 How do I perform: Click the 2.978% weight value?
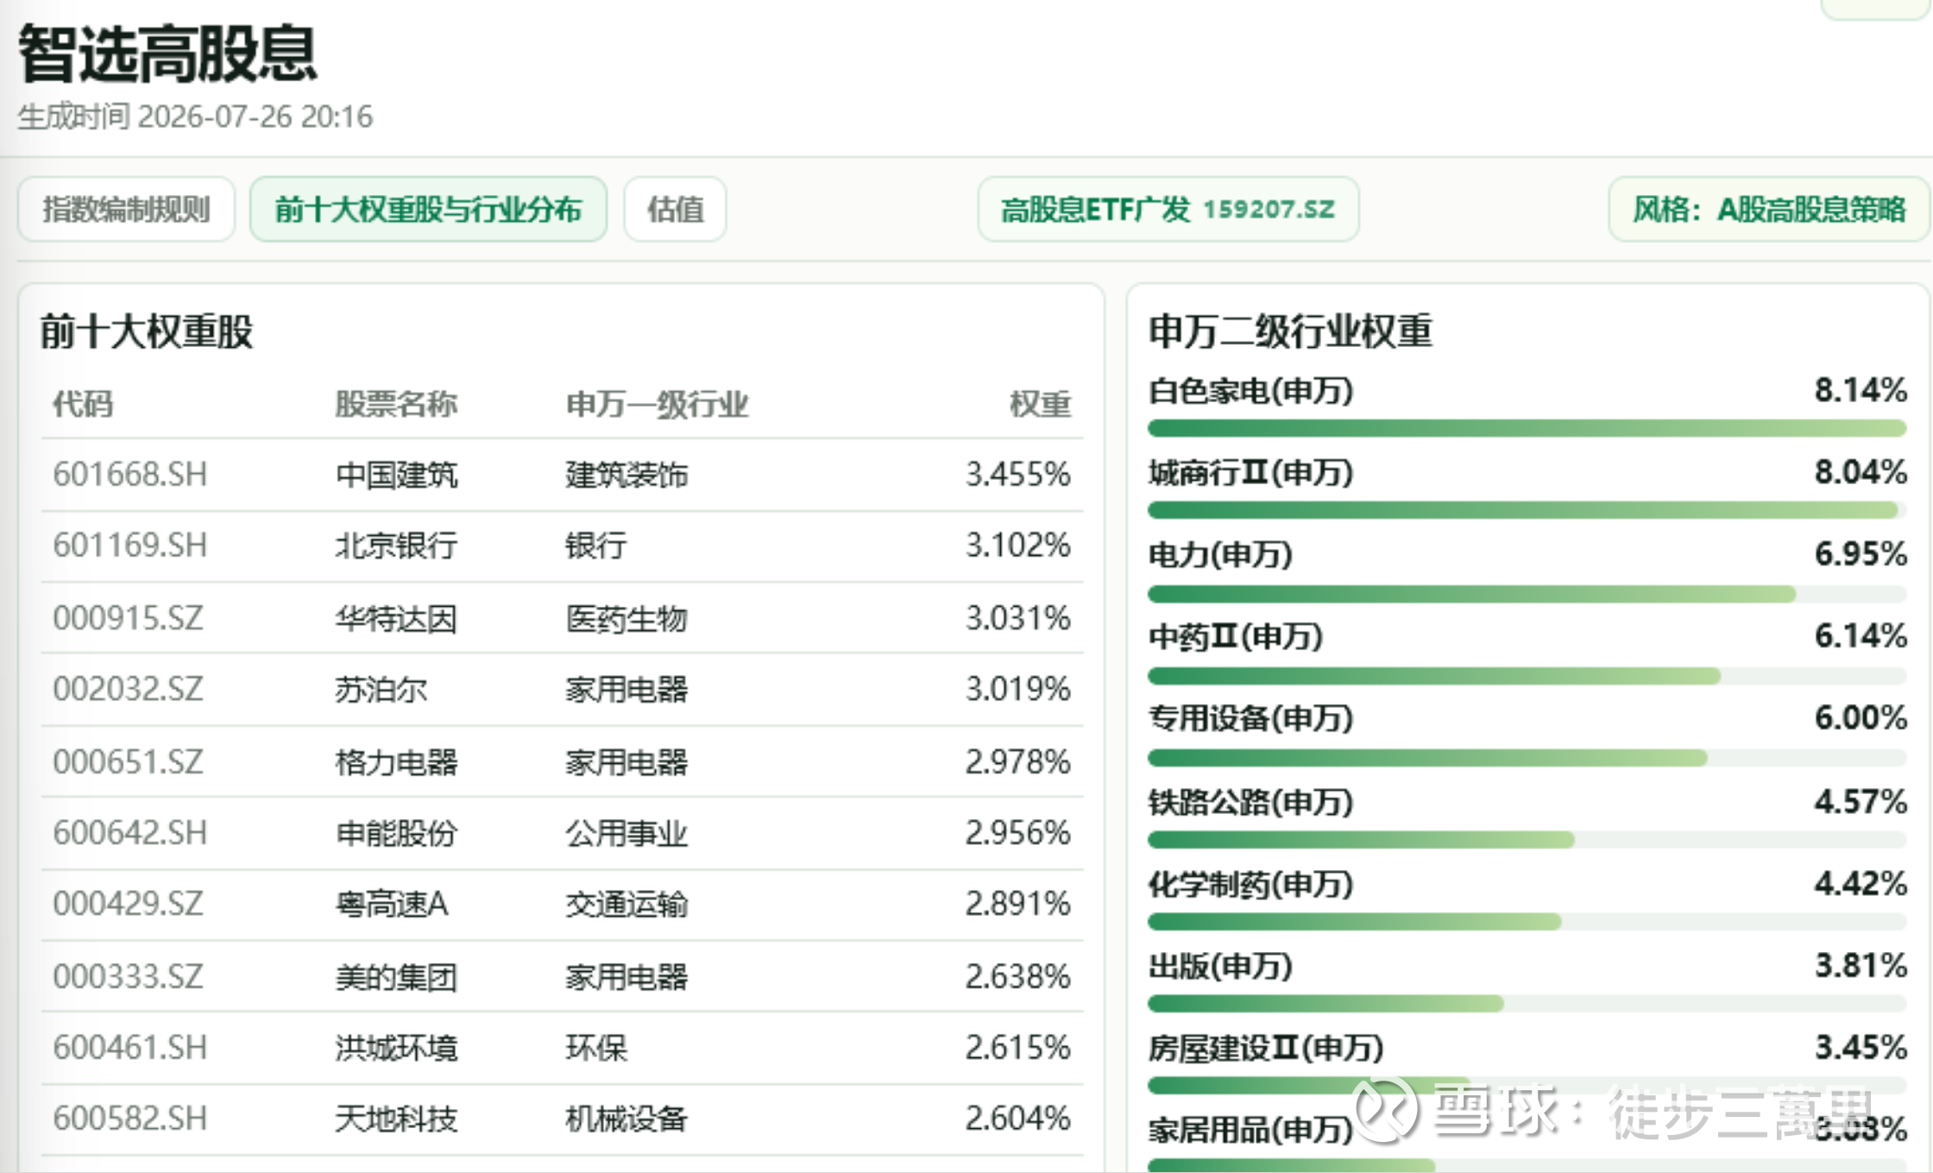pos(1017,761)
